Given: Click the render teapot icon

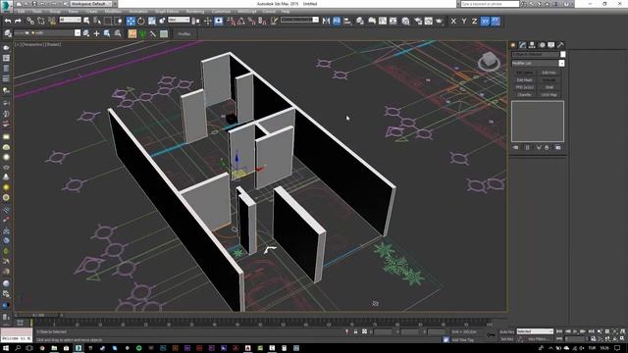Looking at the screenshot, I should (x=440, y=21).
